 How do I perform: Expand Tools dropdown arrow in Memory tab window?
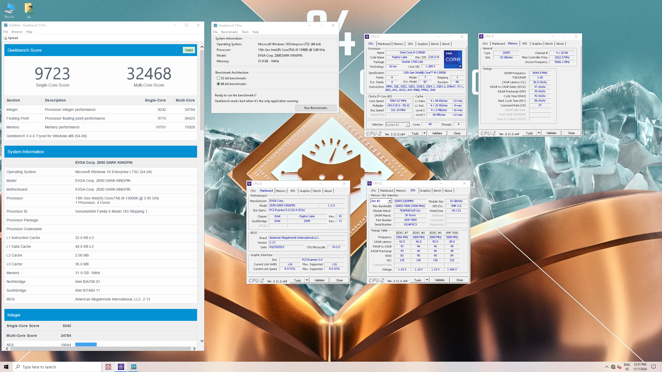coord(539,133)
